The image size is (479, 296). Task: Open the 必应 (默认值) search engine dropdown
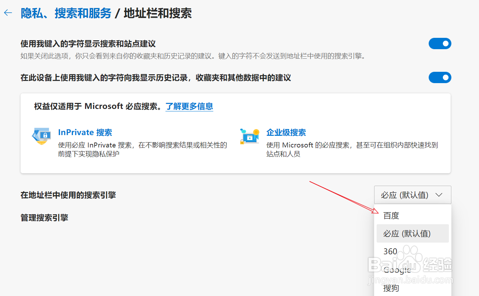click(412, 195)
